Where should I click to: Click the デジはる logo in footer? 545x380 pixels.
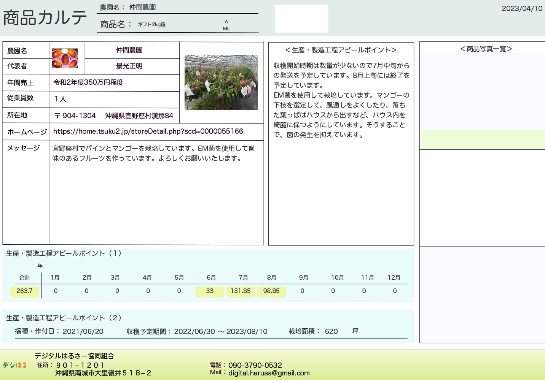coord(15,365)
